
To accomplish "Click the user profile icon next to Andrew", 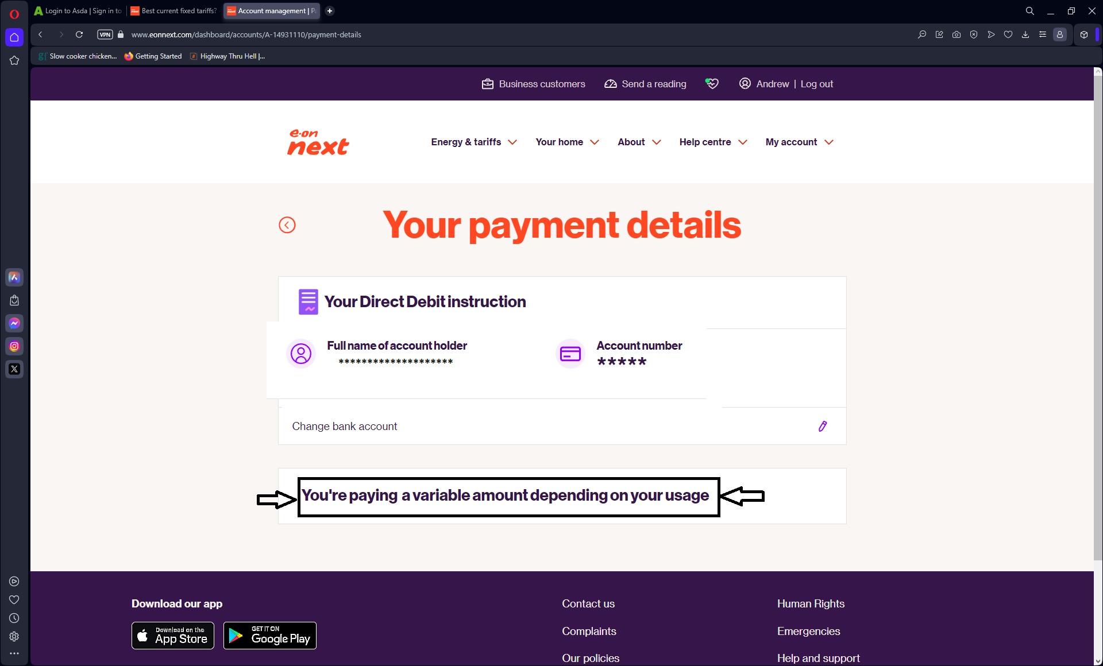I will 744,83.
